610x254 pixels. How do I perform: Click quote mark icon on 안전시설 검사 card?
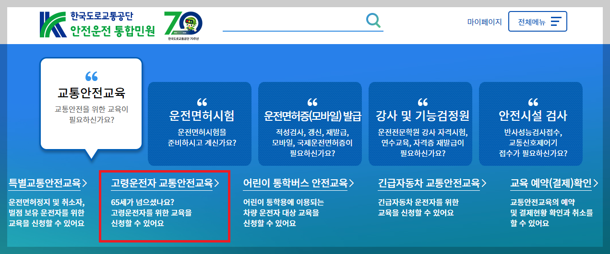[533, 103]
